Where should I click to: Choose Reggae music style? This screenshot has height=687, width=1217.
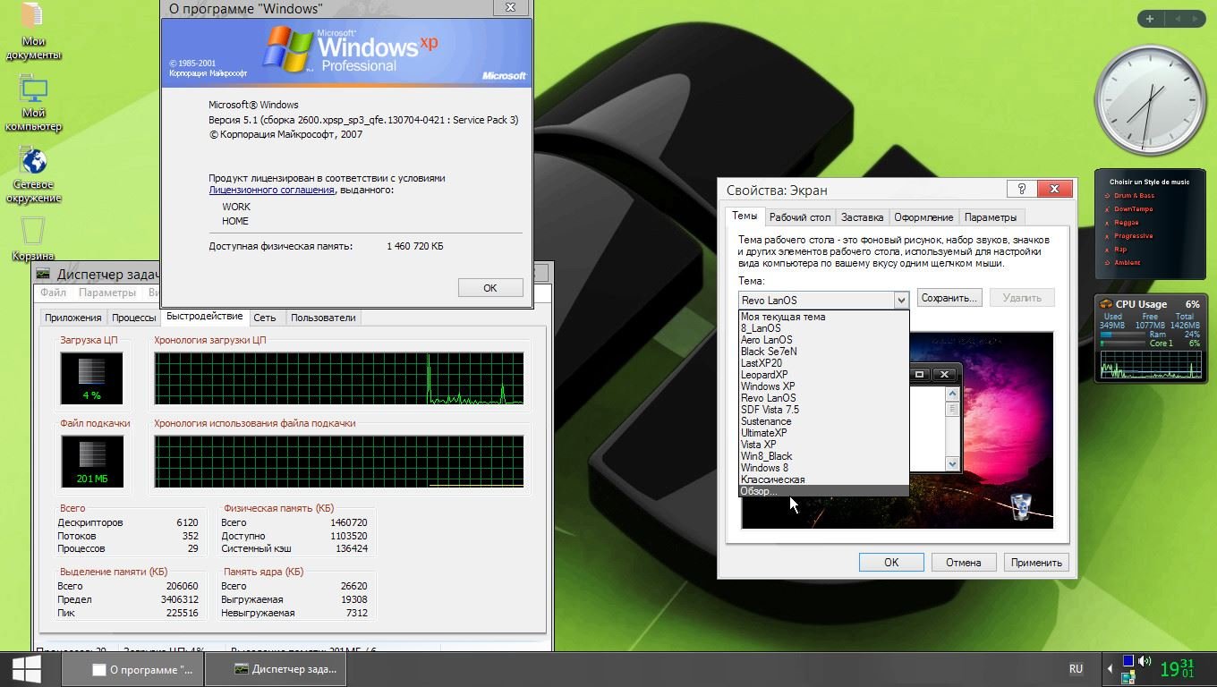coord(1126,222)
